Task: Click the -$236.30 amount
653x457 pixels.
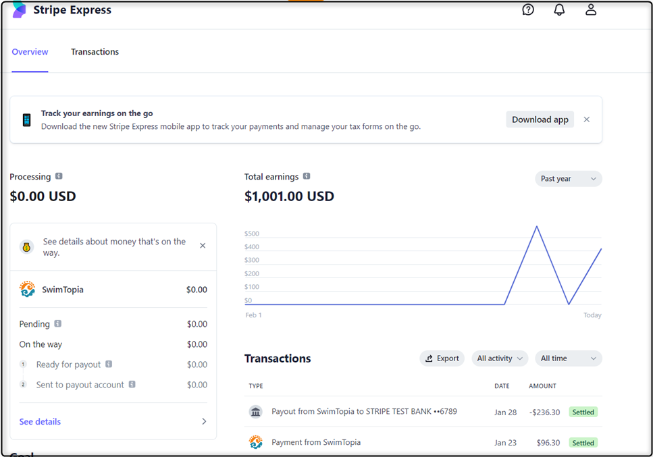Action: click(x=545, y=412)
